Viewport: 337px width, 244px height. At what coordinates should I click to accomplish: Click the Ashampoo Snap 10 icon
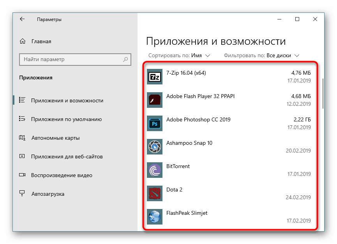(155, 147)
